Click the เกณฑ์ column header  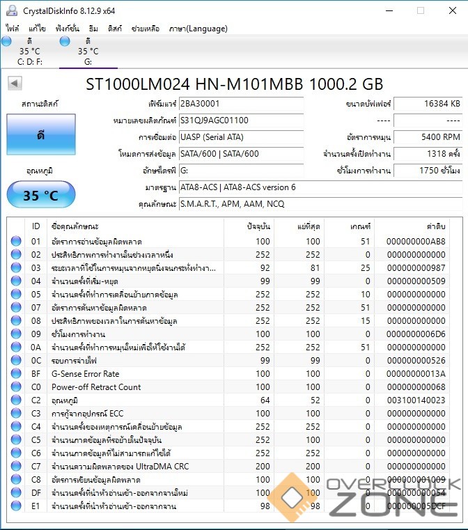(350, 226)
